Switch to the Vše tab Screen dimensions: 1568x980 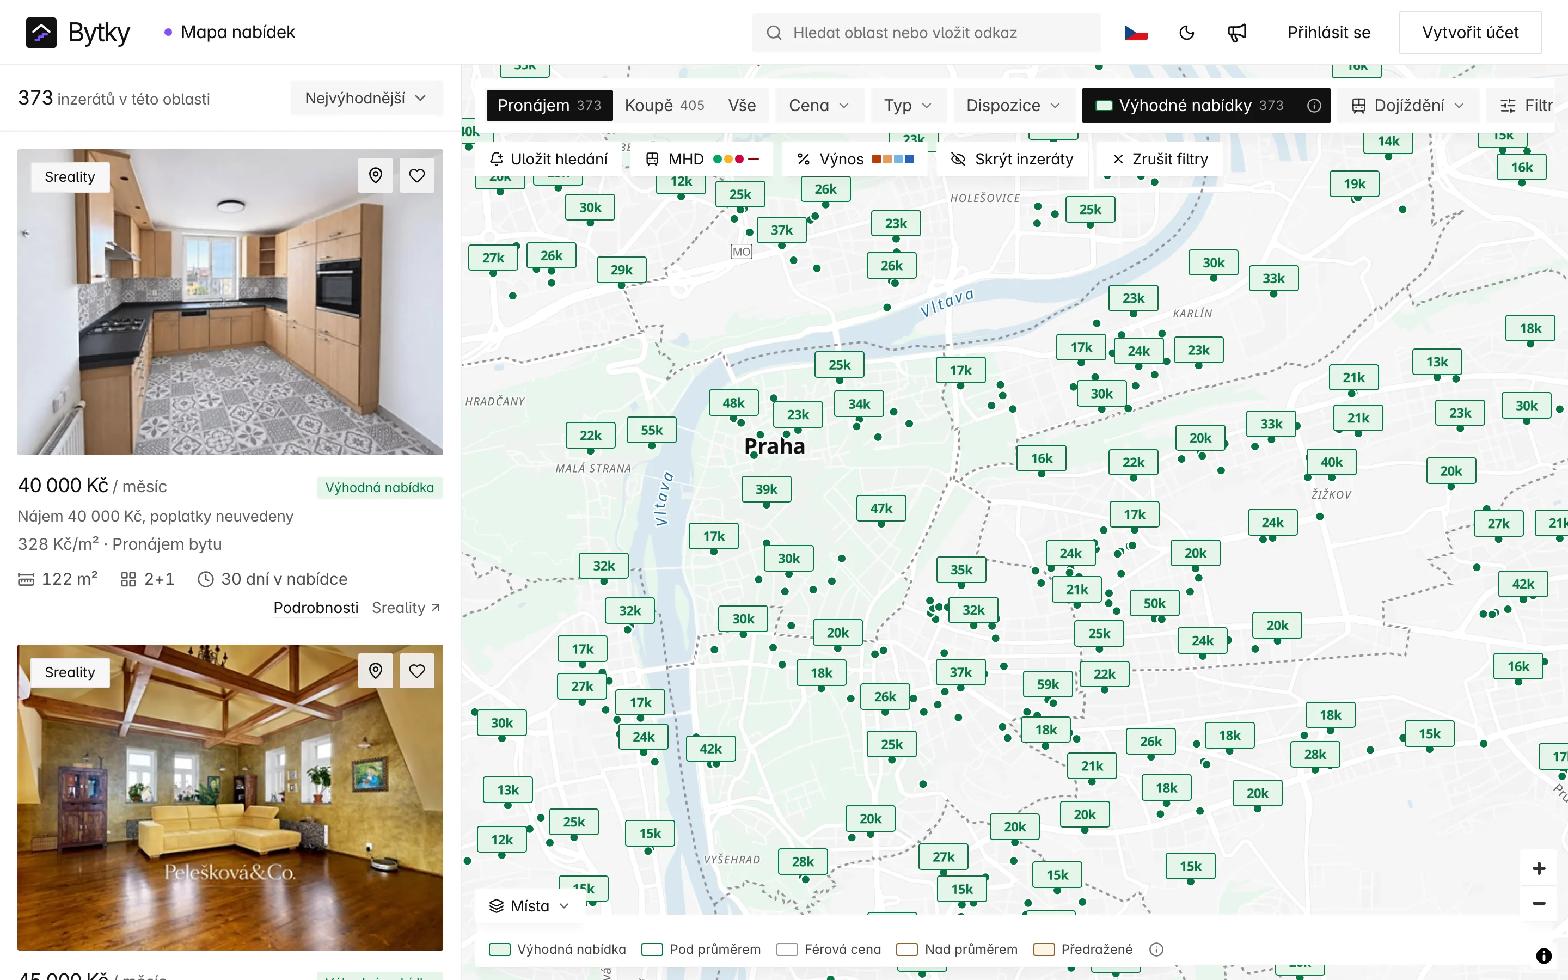742,106
